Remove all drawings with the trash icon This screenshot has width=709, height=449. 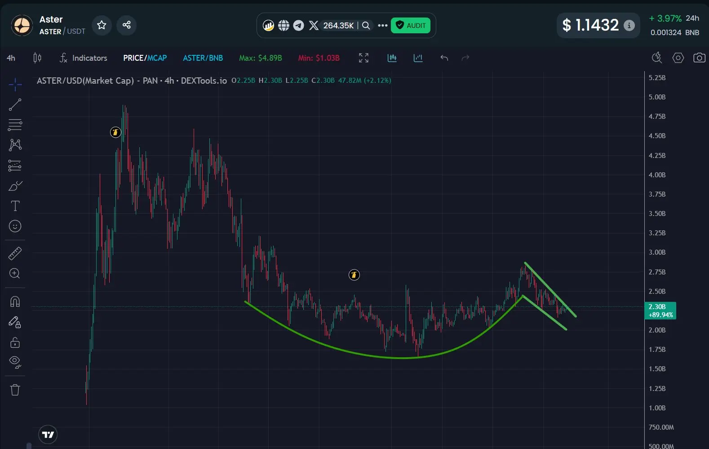[x=15, y=390]
